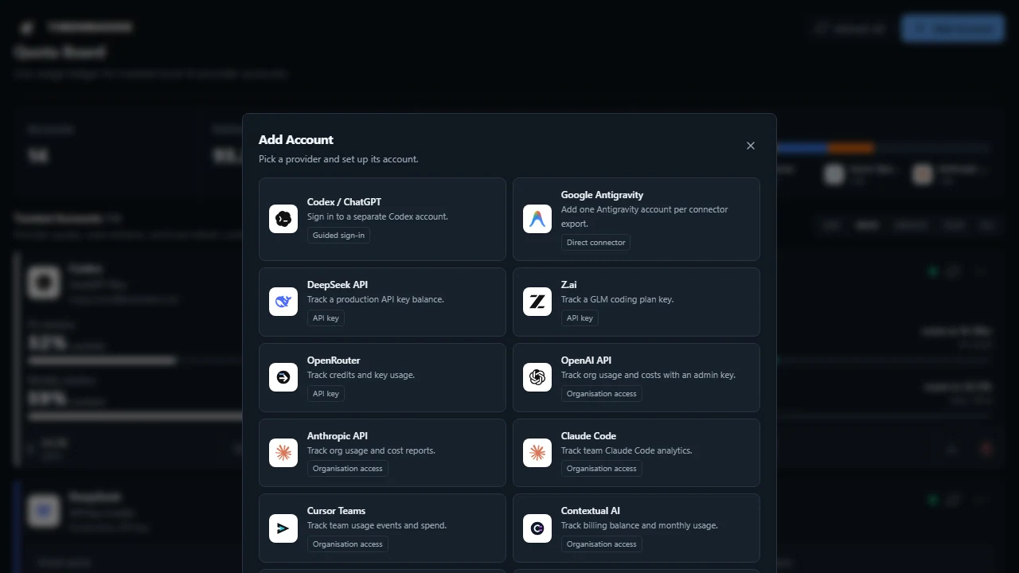1019x573 pixels.
Task: Click 'Track a GLM coding plan key.'
Action: pos(617,299)
